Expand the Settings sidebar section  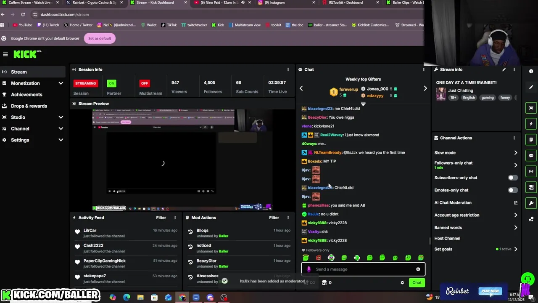pos(61,140)
